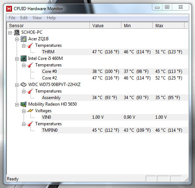This screenshot has width=195, height=188.
Task: Click the Sensor column header
Action: (48, 25)
